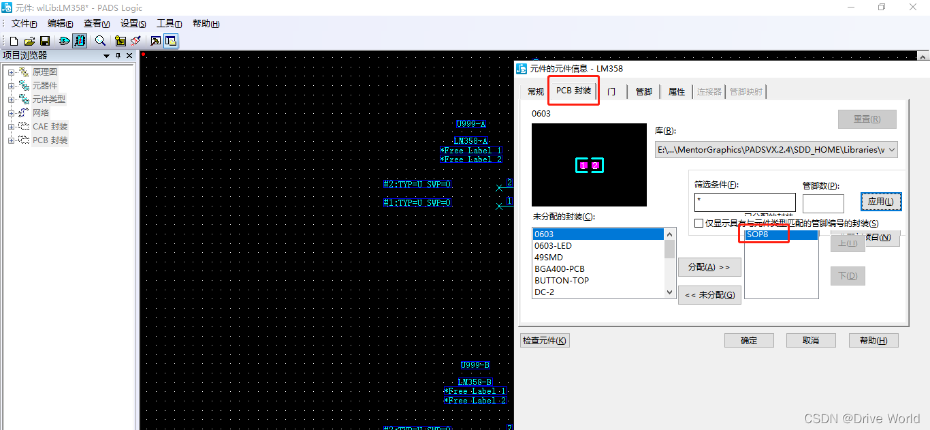
Task: Click the PCB 封装 tree node icon
Action: 24,140
